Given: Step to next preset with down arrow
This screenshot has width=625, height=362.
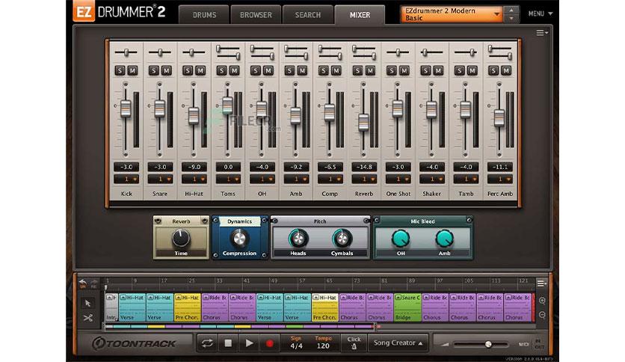Looking at the screenshot, I should pyautogui.click(x=511, y=19).
